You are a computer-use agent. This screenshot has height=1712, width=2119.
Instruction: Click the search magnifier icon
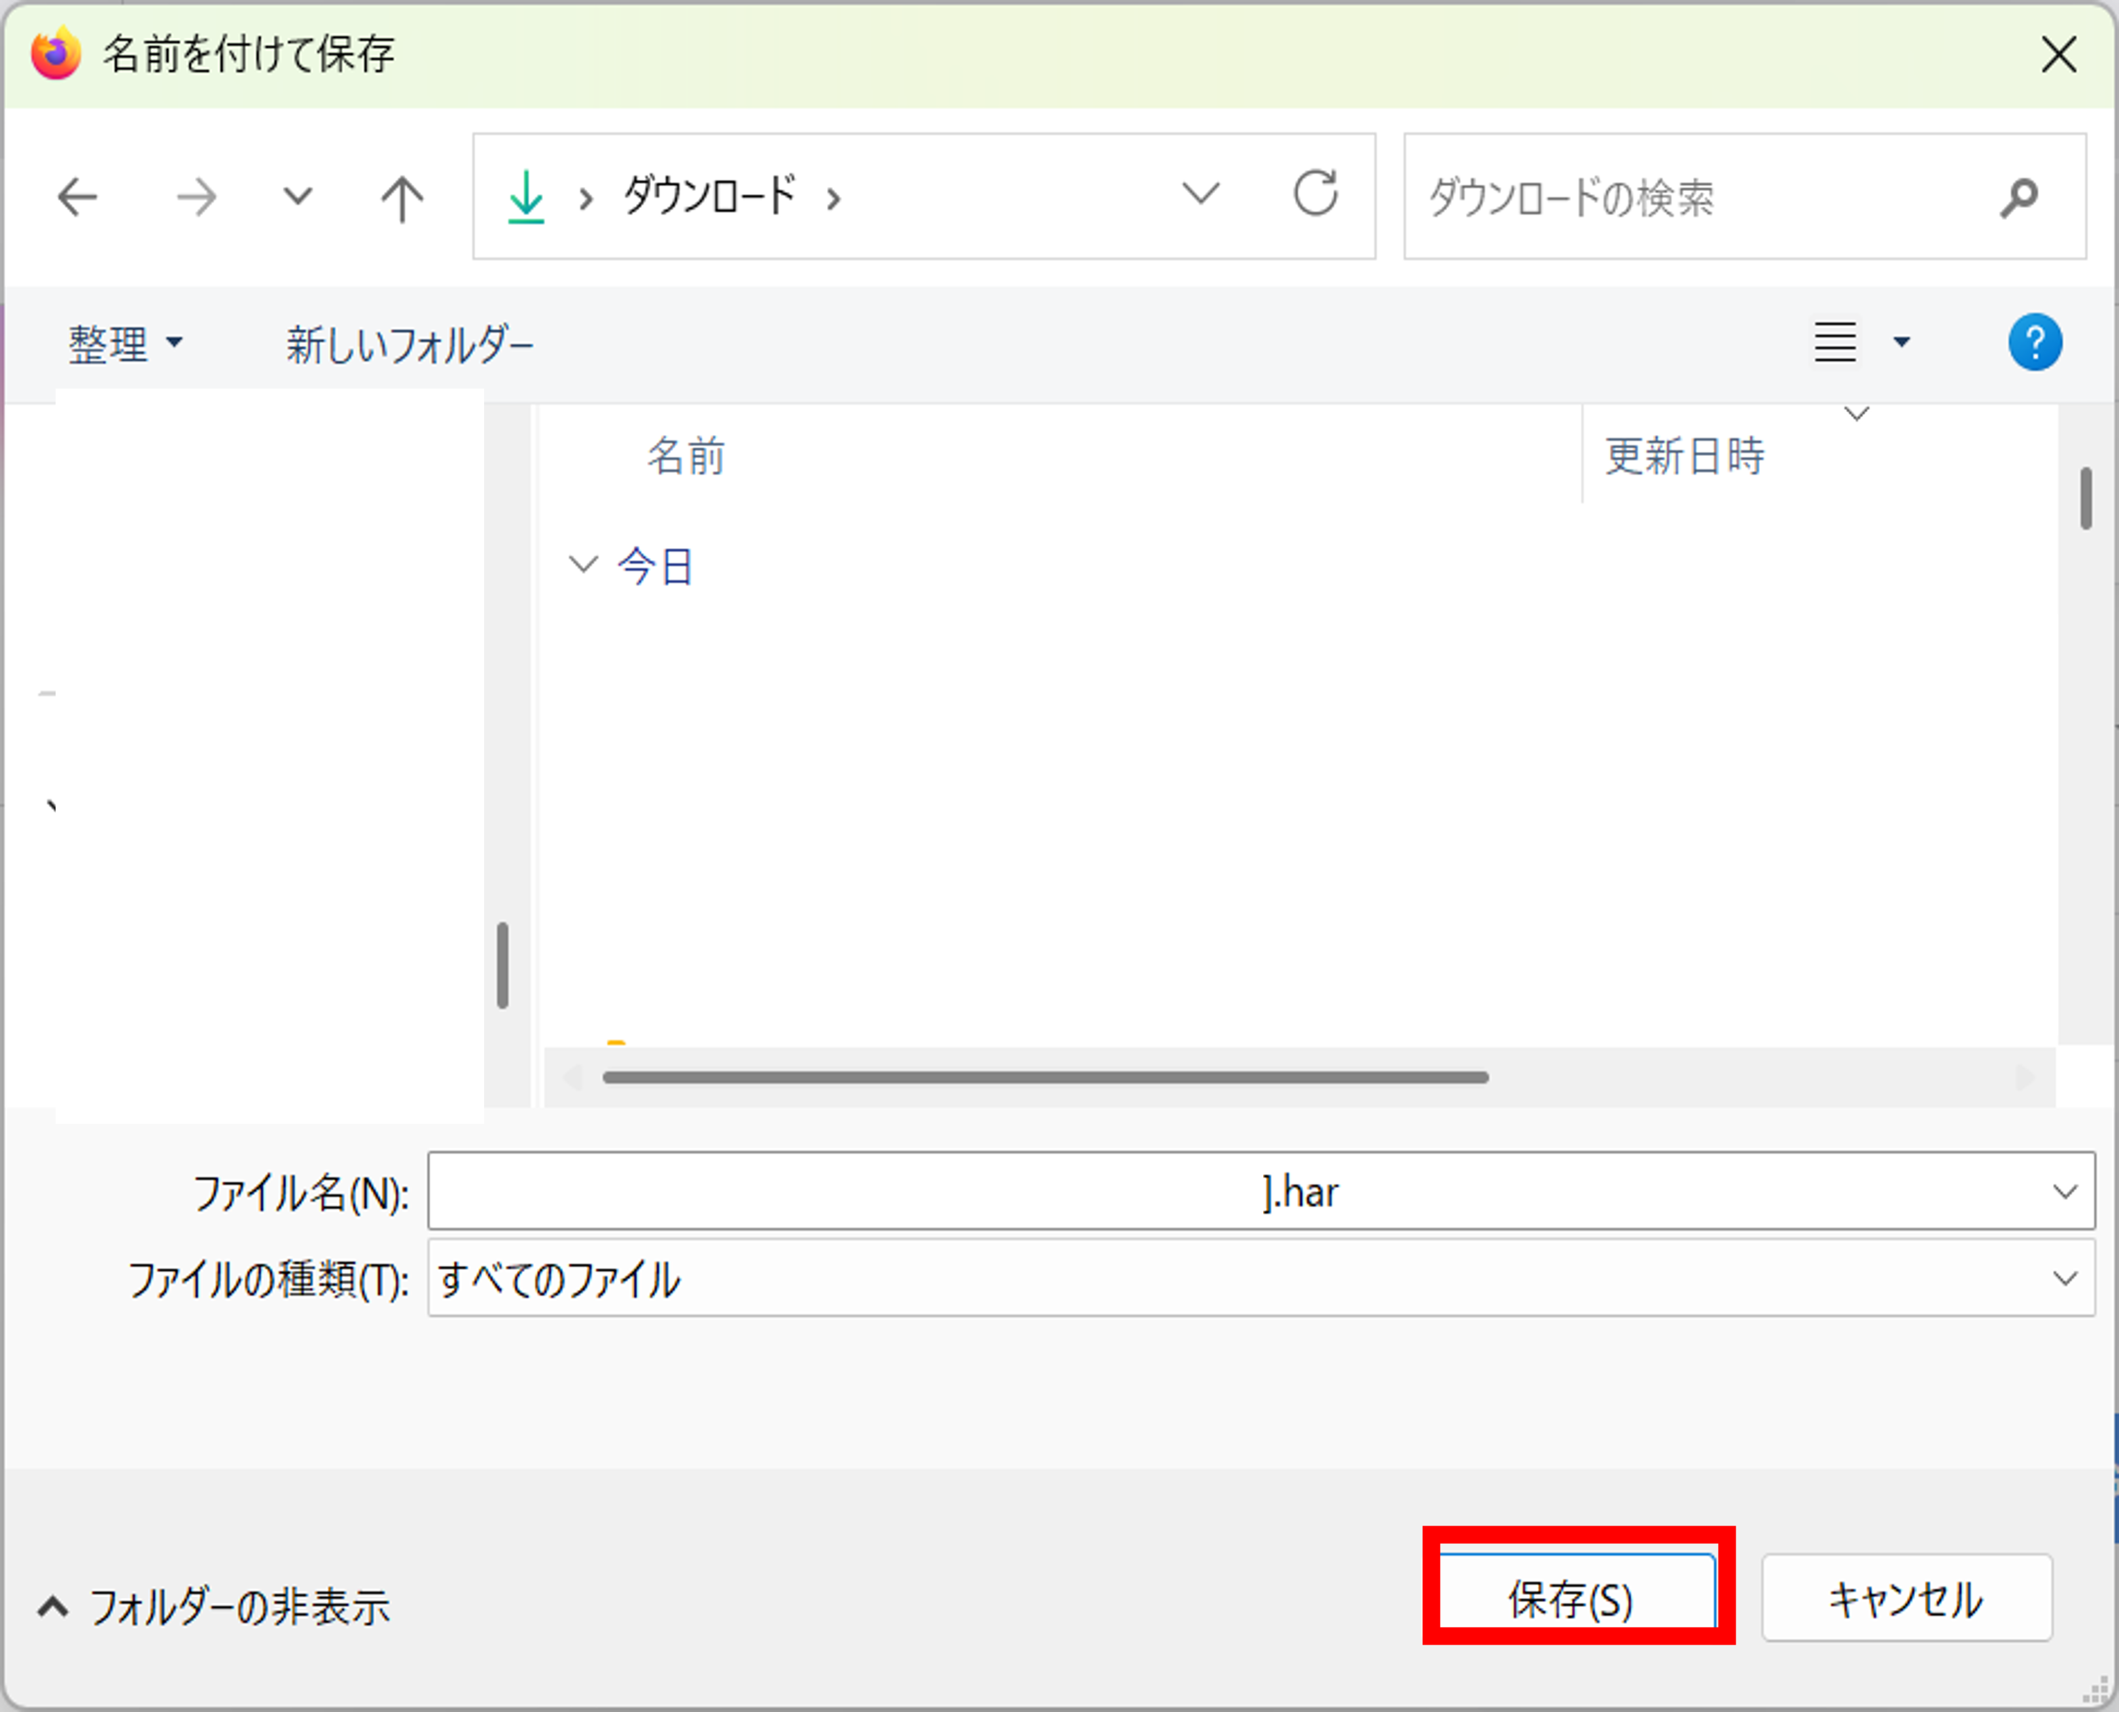point(2018,197)
